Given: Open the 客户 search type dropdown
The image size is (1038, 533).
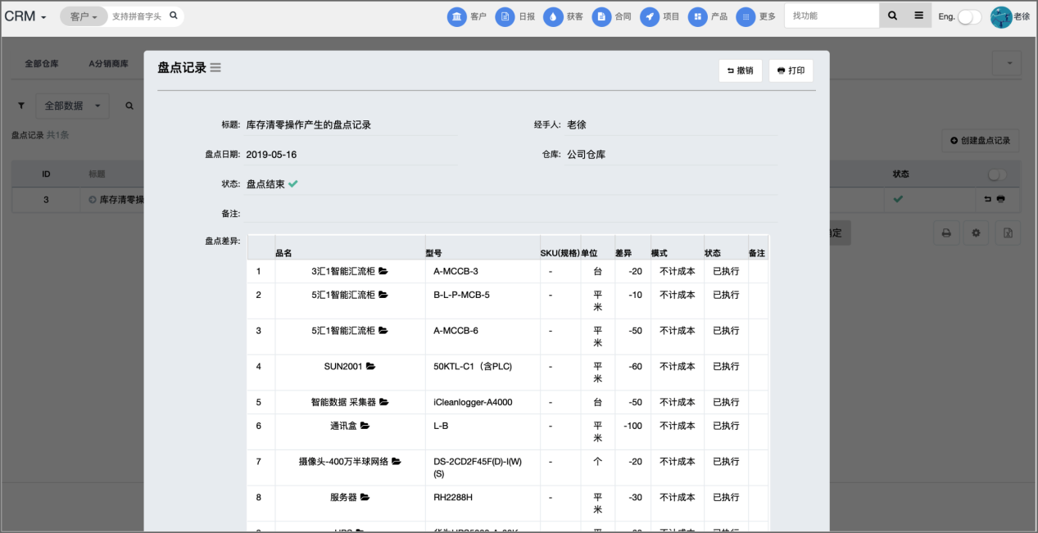Looking at the screenshot, I should pyautogui.click(x=84, y=16).
